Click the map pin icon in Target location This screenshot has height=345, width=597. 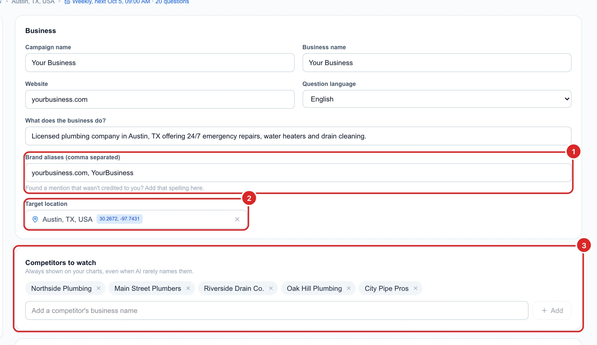pyautogui.click(x=35, y=219)
